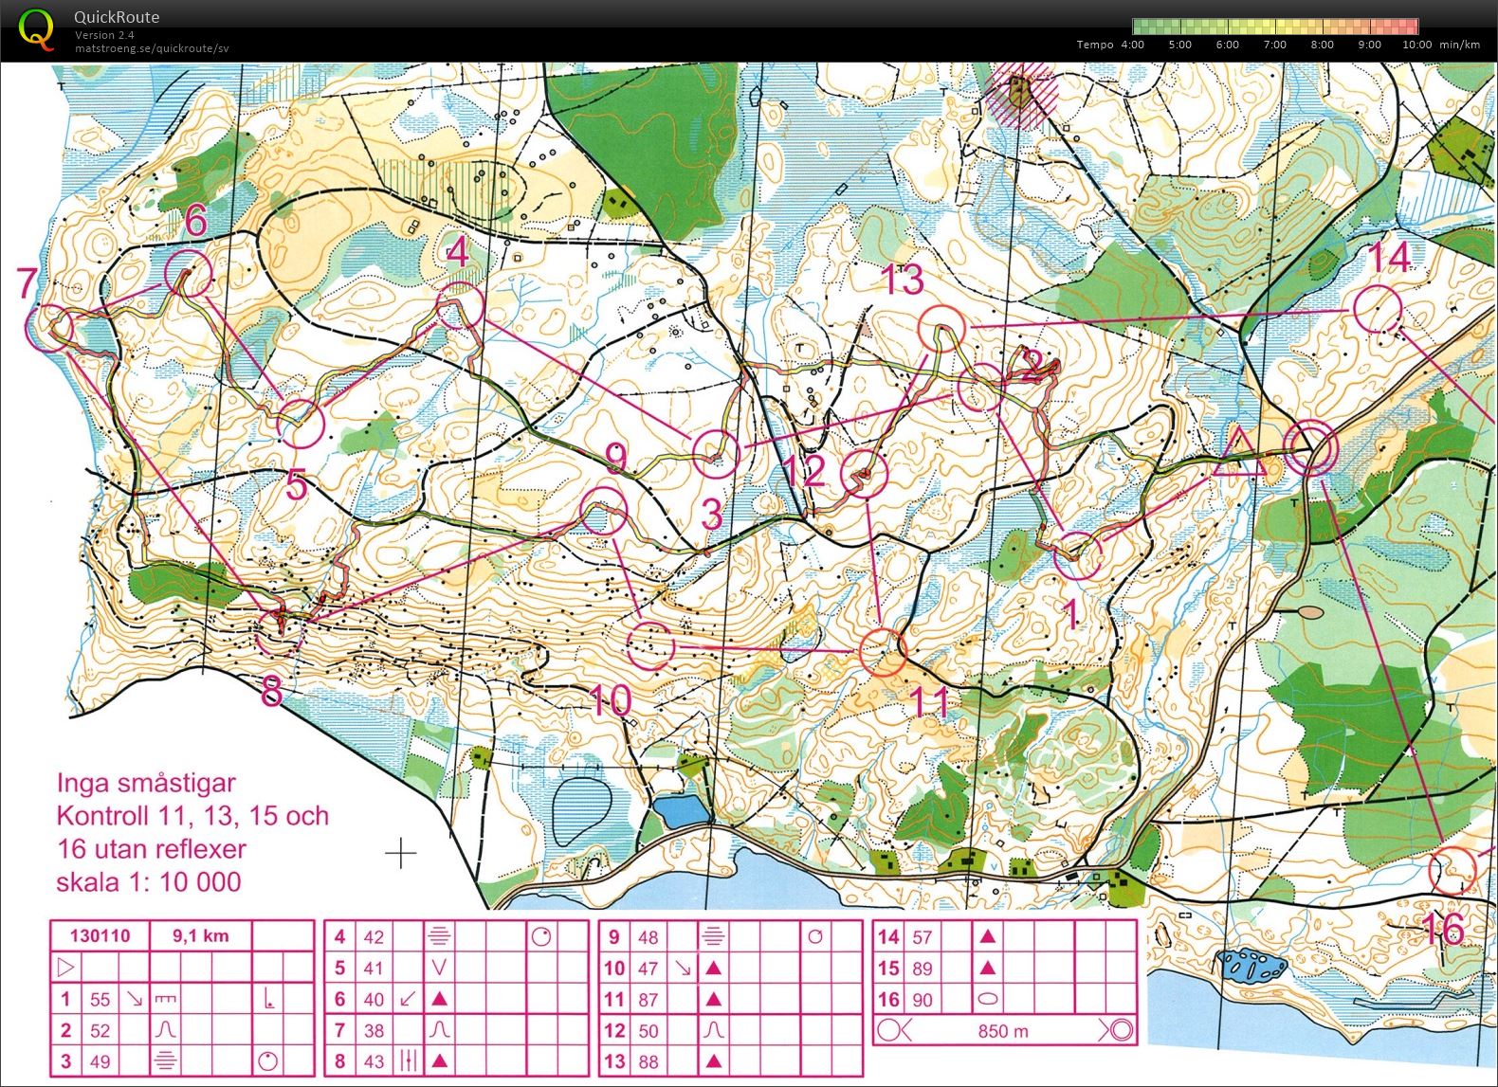
Task: Click control circle 11 on the map
Action: pyautogui.click(x=883, y=652)
